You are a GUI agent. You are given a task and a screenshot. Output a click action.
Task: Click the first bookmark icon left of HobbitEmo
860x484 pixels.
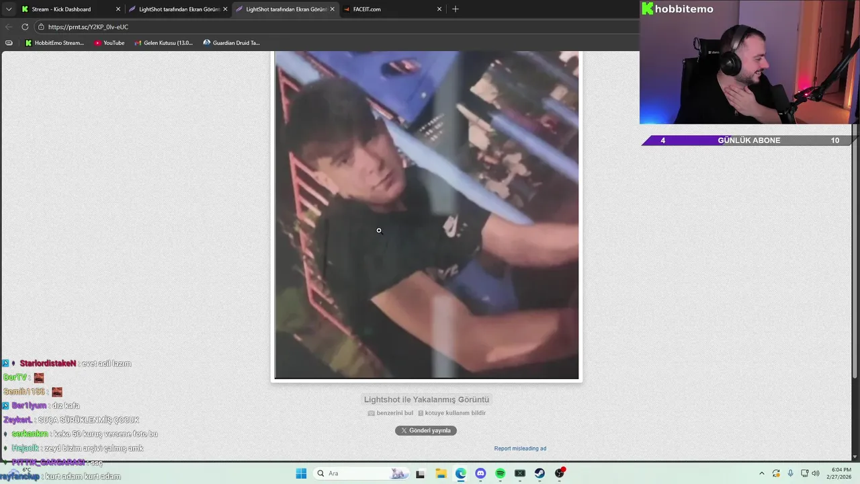pos(9,43)
